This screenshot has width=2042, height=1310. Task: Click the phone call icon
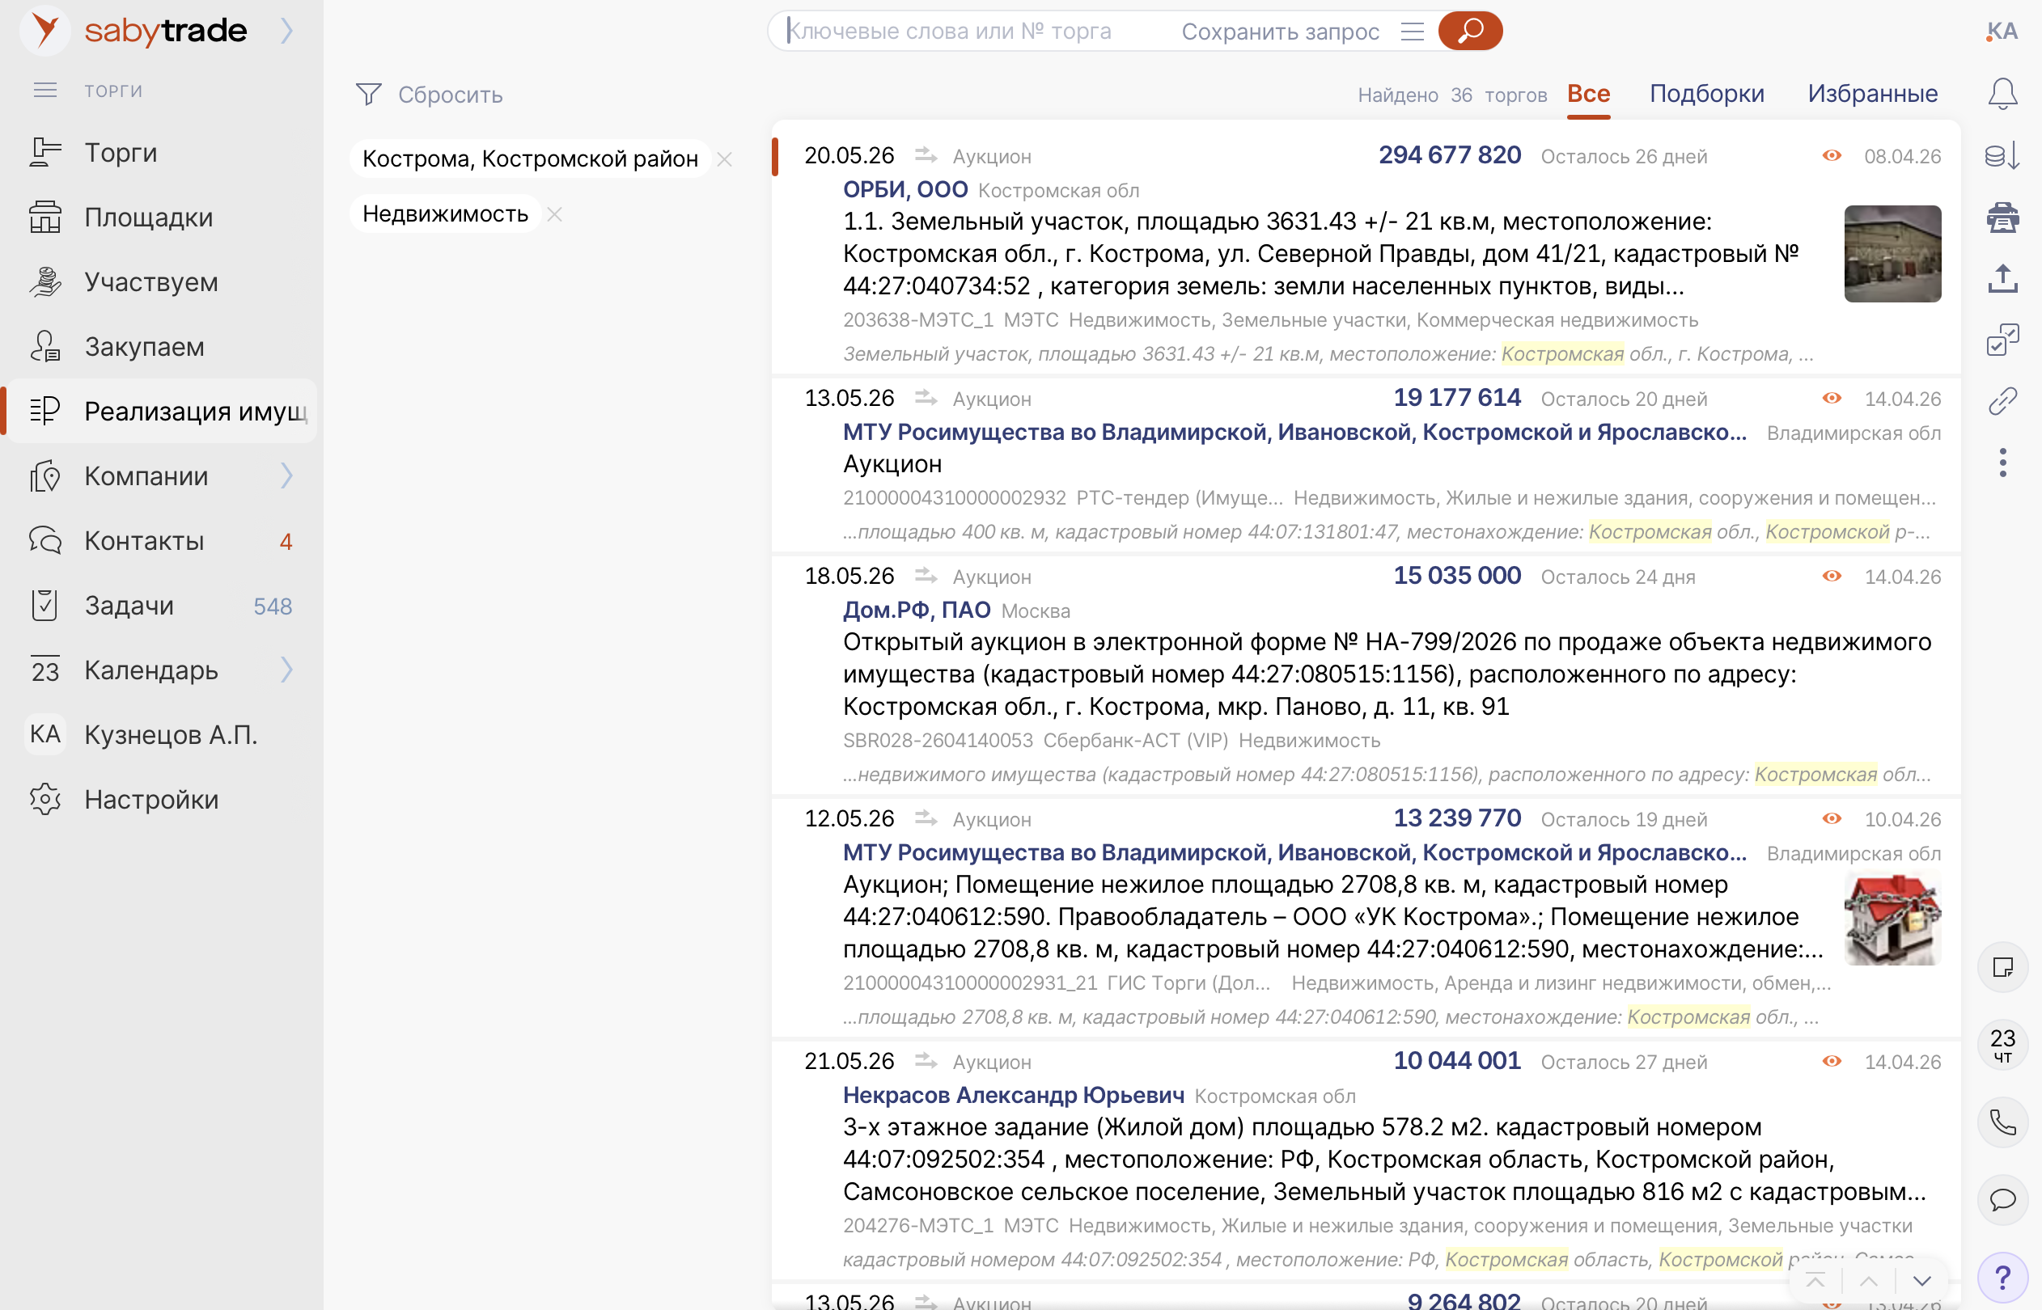(x=2003, y=1122)
